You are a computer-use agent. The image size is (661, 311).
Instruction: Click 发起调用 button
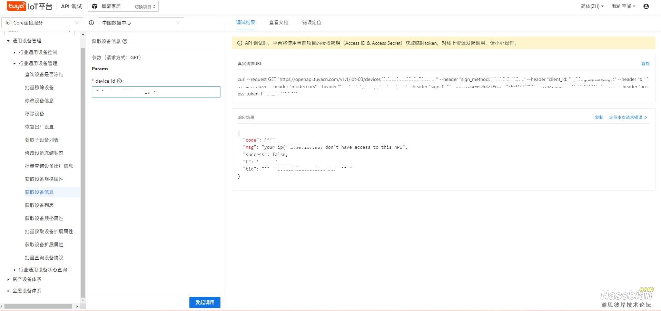205,302
